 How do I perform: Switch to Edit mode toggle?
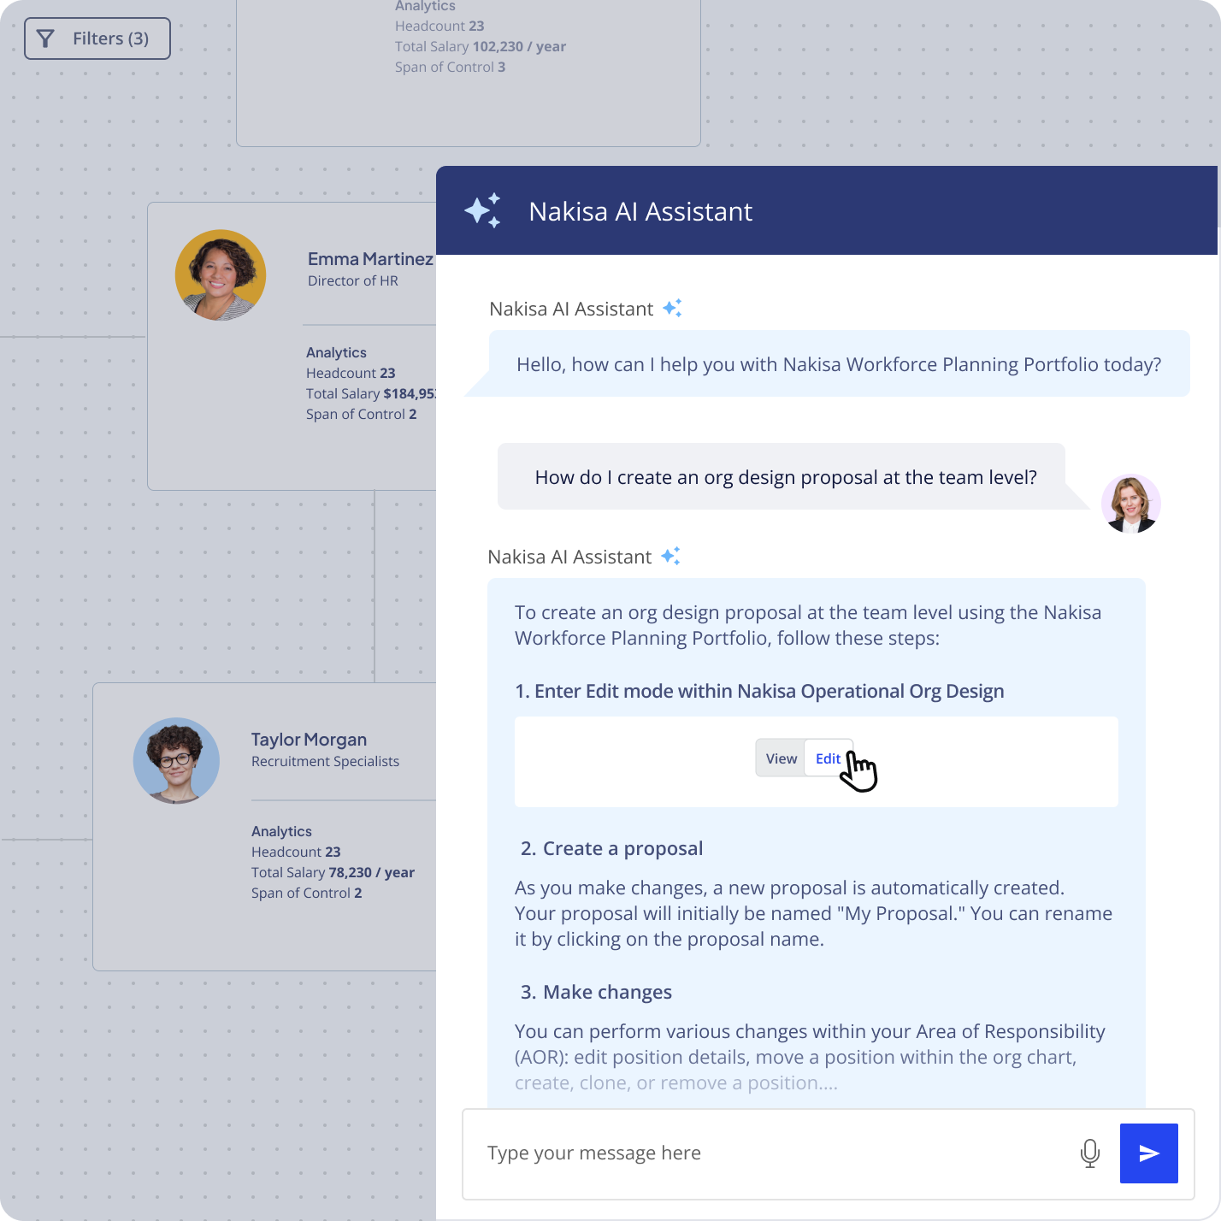[828, 758]
